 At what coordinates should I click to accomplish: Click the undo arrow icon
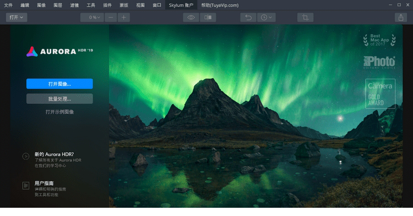[248, 18]
